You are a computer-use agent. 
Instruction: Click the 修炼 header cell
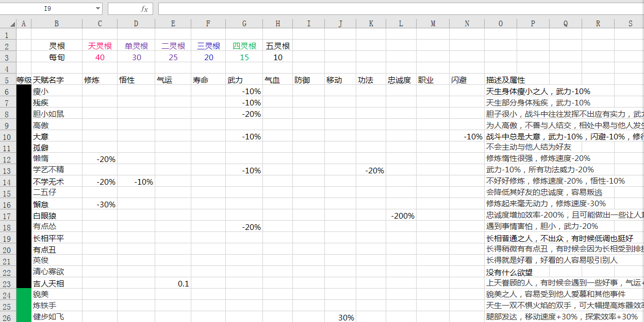tap(100, 80)
